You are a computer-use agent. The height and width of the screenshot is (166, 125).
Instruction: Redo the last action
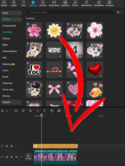23,111
